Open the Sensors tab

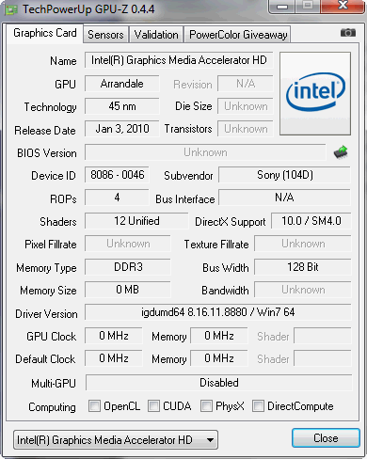(x=105, y=35)
